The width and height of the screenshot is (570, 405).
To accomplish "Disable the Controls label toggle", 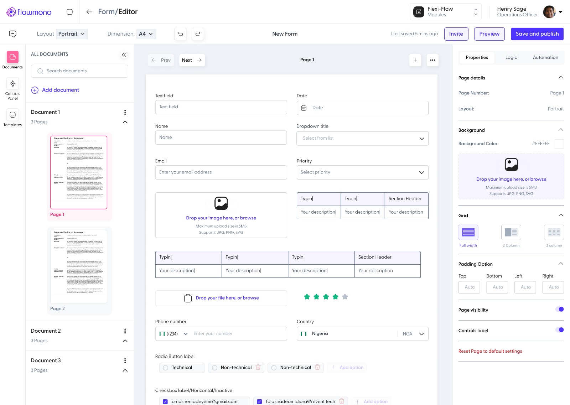I will pyautogui.click(x=559, y=330).
